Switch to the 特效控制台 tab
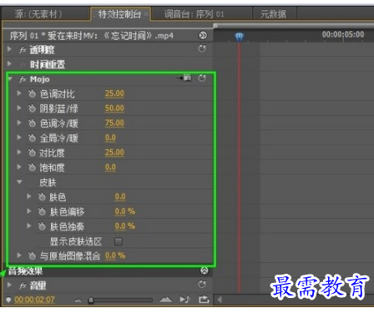 [119, 14]
